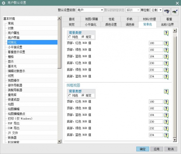Open help for wireframe bottom red RGB value
The width and height of the screenshot is (181, 154).
pyautogui.click(x=166, y=122)
